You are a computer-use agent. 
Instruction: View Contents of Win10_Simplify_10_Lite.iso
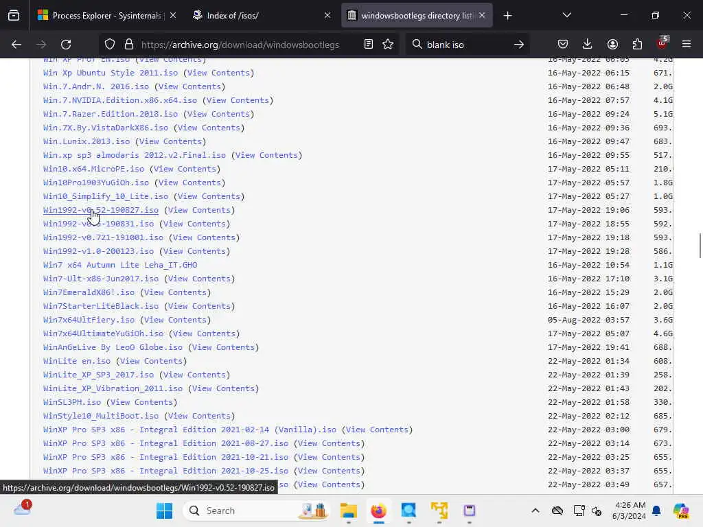click(209, 196)
